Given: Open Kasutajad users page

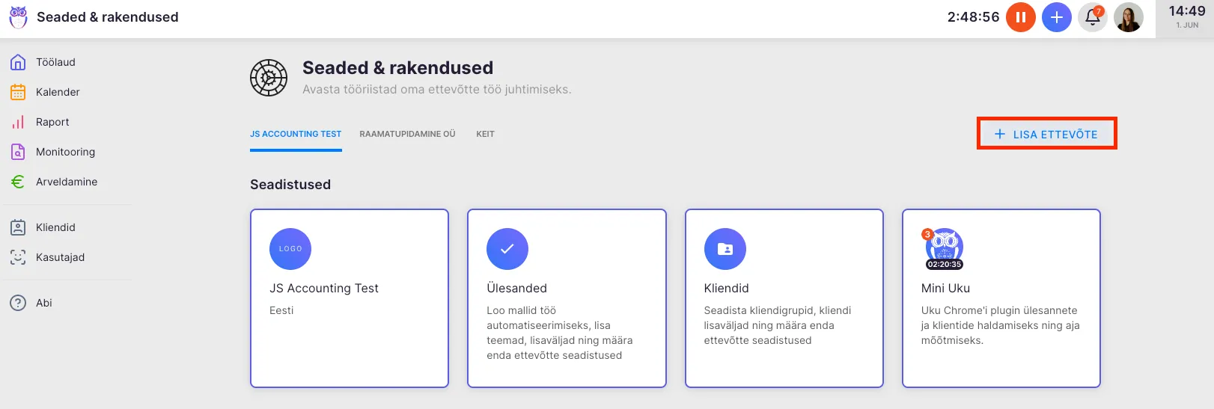Looking at the screenshot, I should tap(60, 257).
